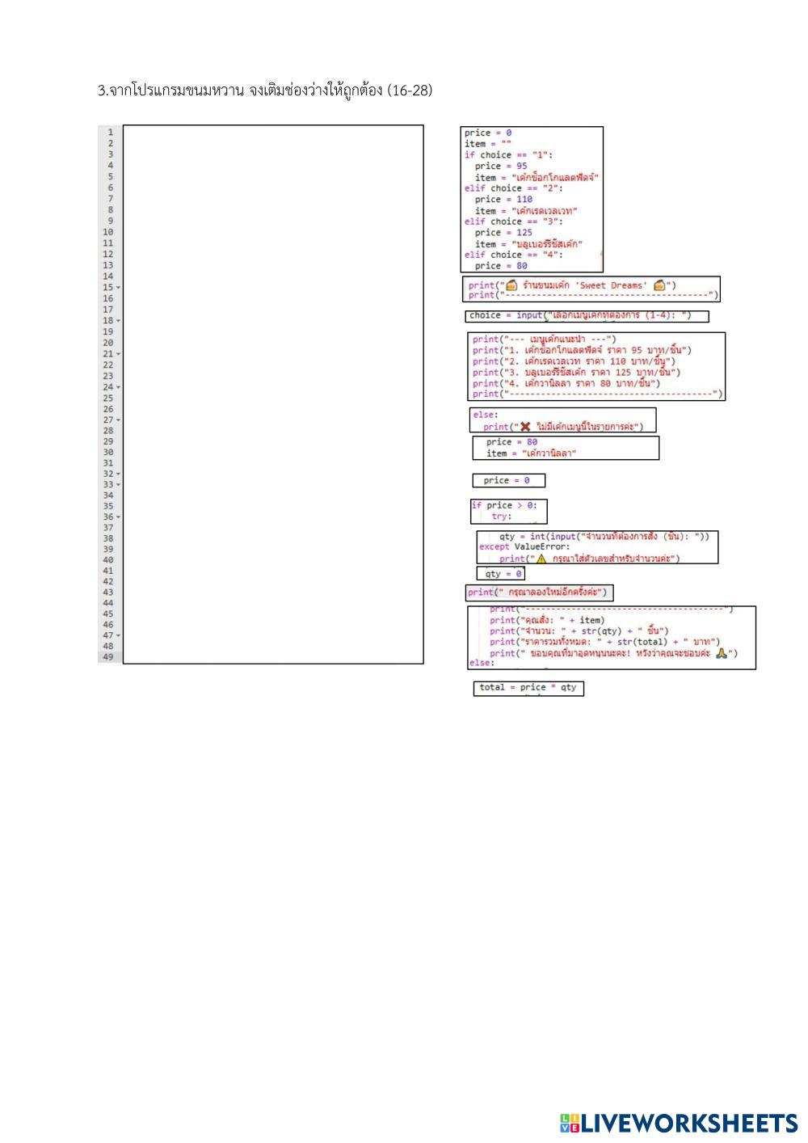Select the highlighted line number 49

click(108, 657)
